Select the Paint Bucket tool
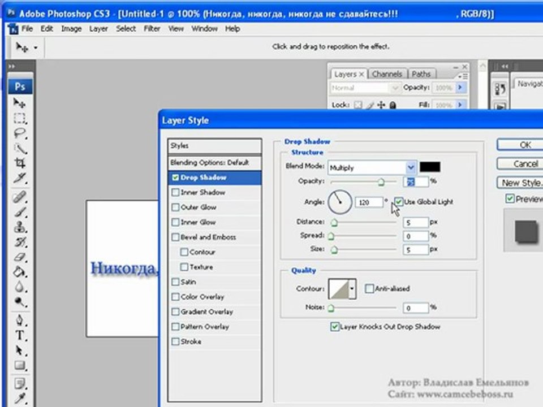543x407 pixels. click(x=20, y=272)
